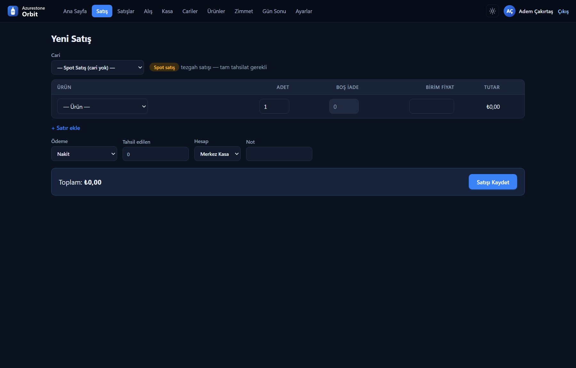Open the Hesap dropdown showing Merkez Kasa

pos(217,154)
